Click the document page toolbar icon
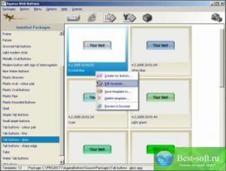Image resolution: width=226 pixels, height=171 pixels. point(92,18)
